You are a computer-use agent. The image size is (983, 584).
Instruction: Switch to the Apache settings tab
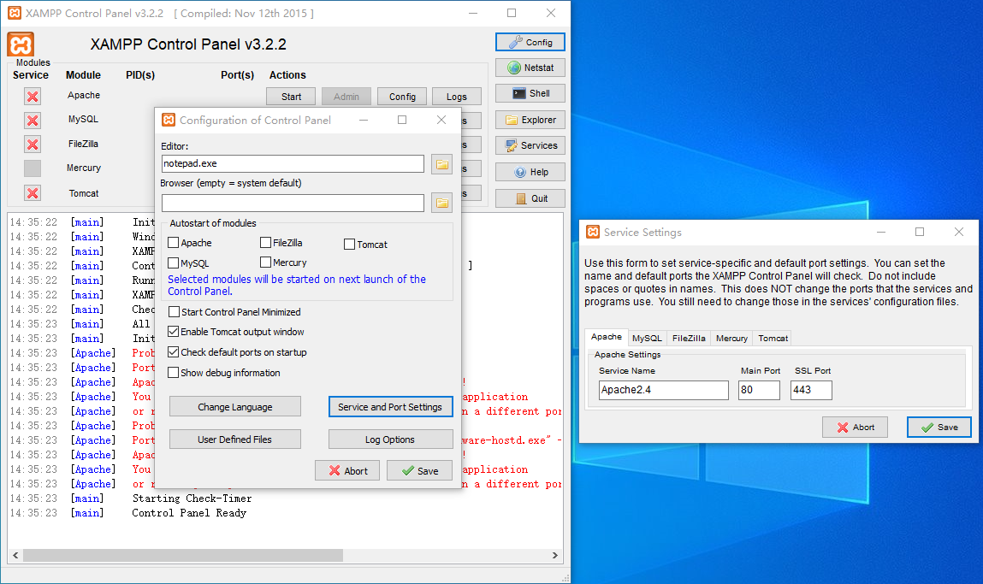607,337
